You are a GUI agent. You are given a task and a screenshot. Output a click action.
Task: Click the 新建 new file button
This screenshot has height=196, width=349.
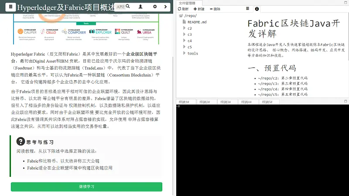tap(199, 9)
